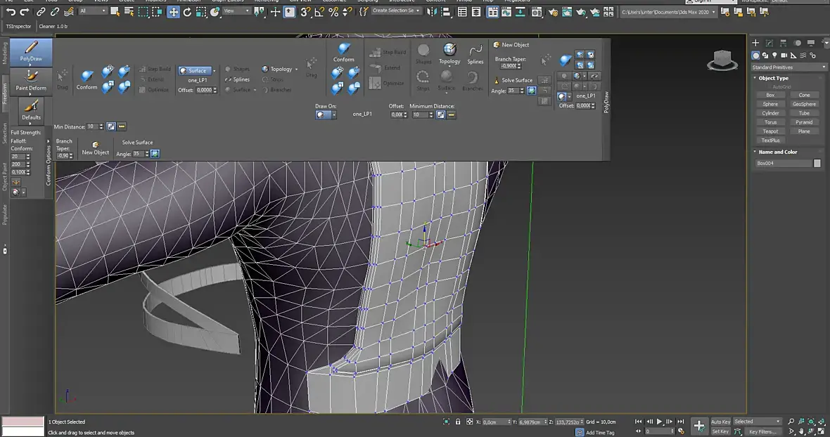
Task: Pick the Rectangular Selection Region tool
Action: pyautogui.click(x=143, y=12)
